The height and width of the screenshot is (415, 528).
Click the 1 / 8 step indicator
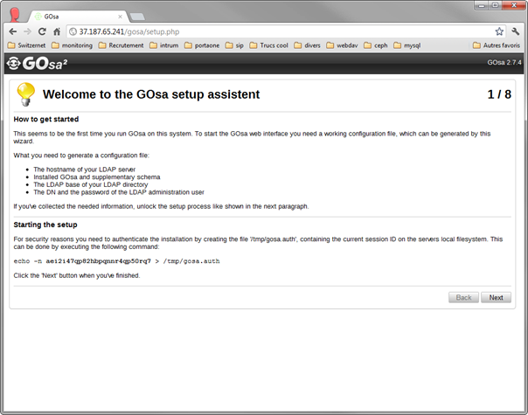pyautogui.click(x=499, y=94)
